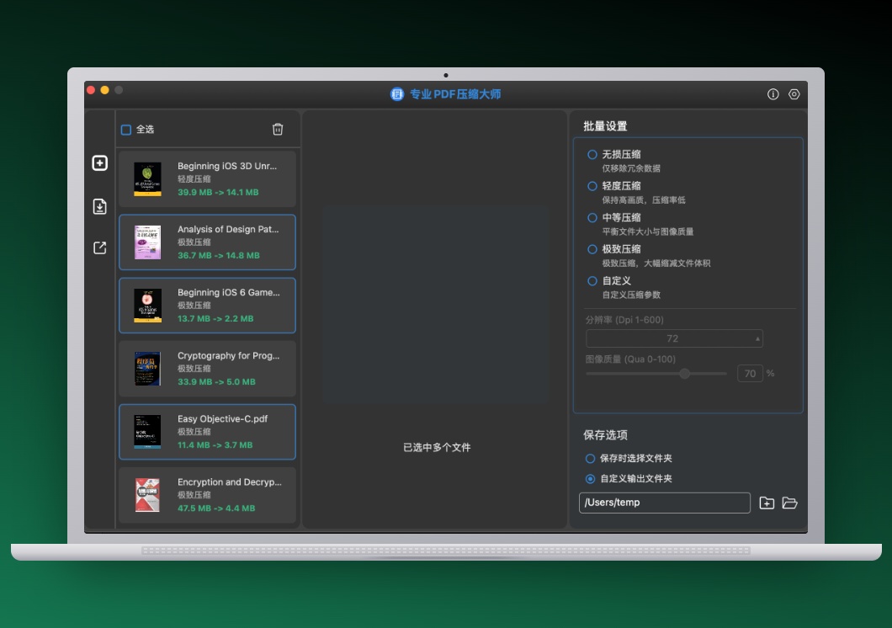Click the save/download document icon in sidebar
The width and height of the screenshot is (892, 628).
(x=99, y=206)
